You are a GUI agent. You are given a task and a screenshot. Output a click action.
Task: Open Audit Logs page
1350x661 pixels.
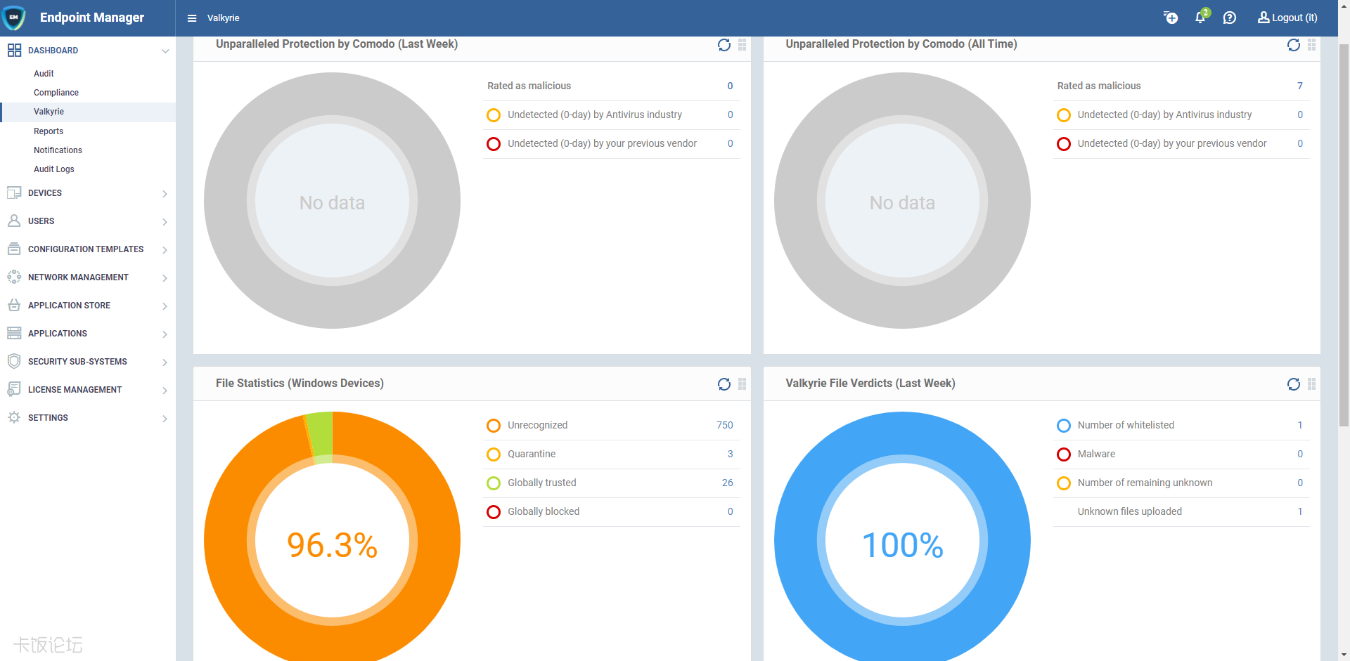click(x=54, y=169)
